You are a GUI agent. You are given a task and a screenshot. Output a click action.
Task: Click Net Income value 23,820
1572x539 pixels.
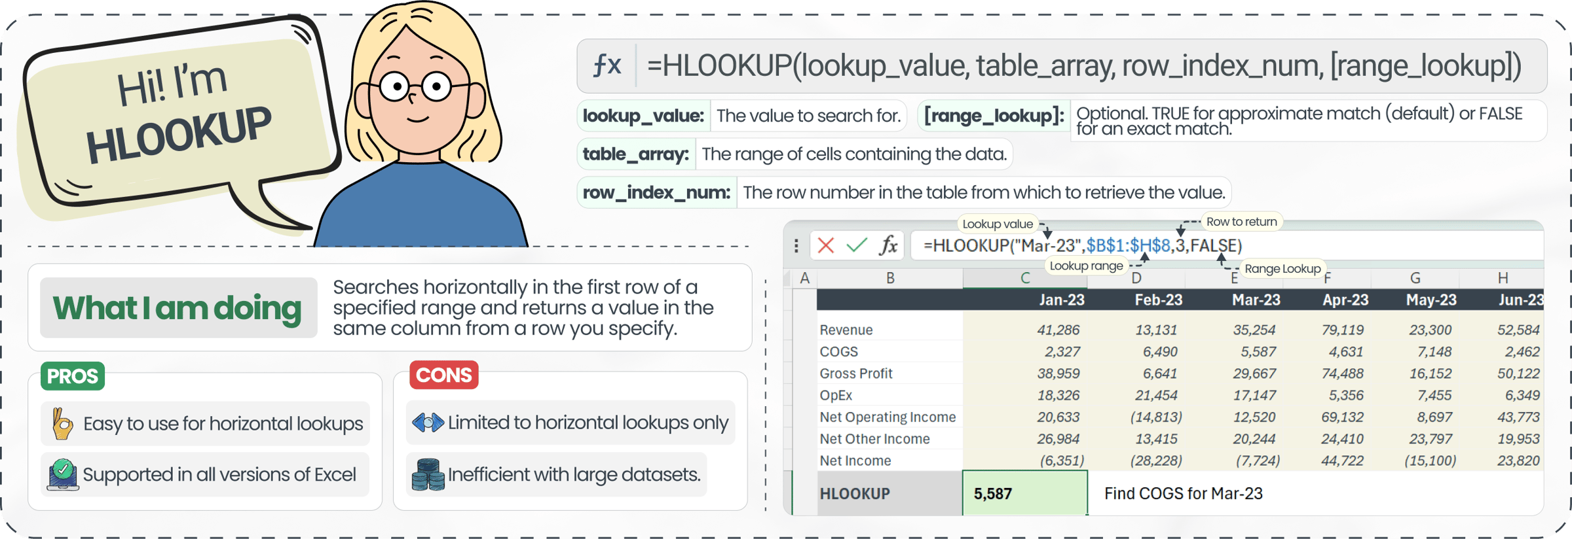[1518, 461]
